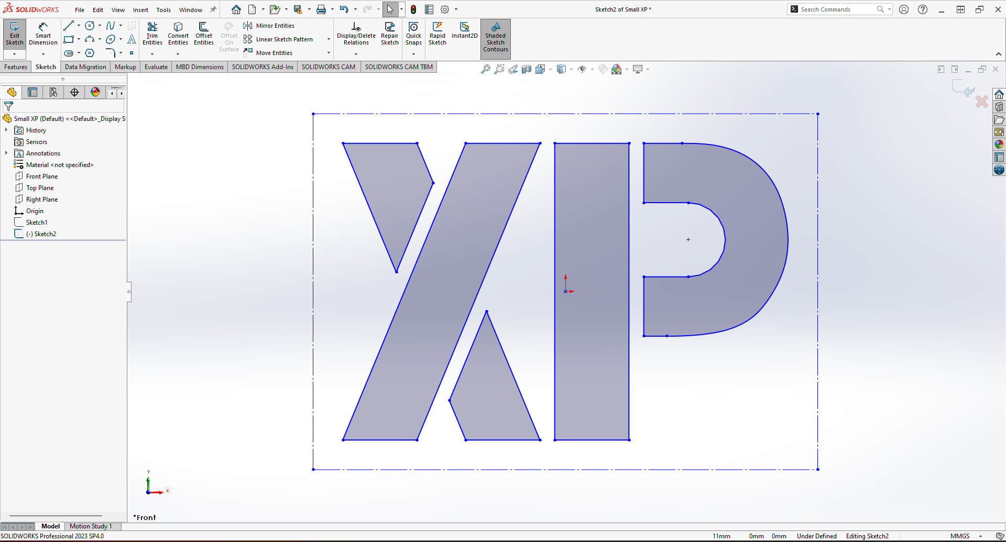This screenshot has height=542, width=1006.
Task: Choose the Circle sketch tool
Action: tap(90, 26)
